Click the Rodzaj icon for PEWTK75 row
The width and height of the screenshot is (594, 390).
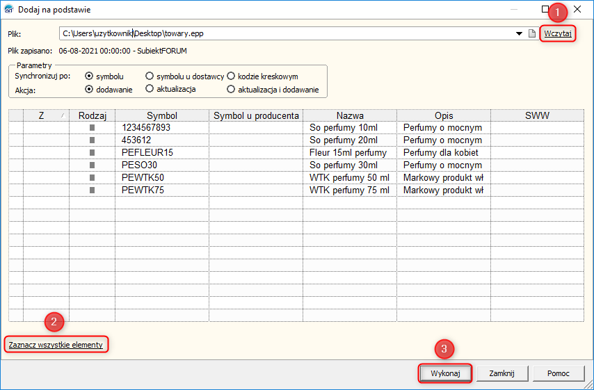92,190
